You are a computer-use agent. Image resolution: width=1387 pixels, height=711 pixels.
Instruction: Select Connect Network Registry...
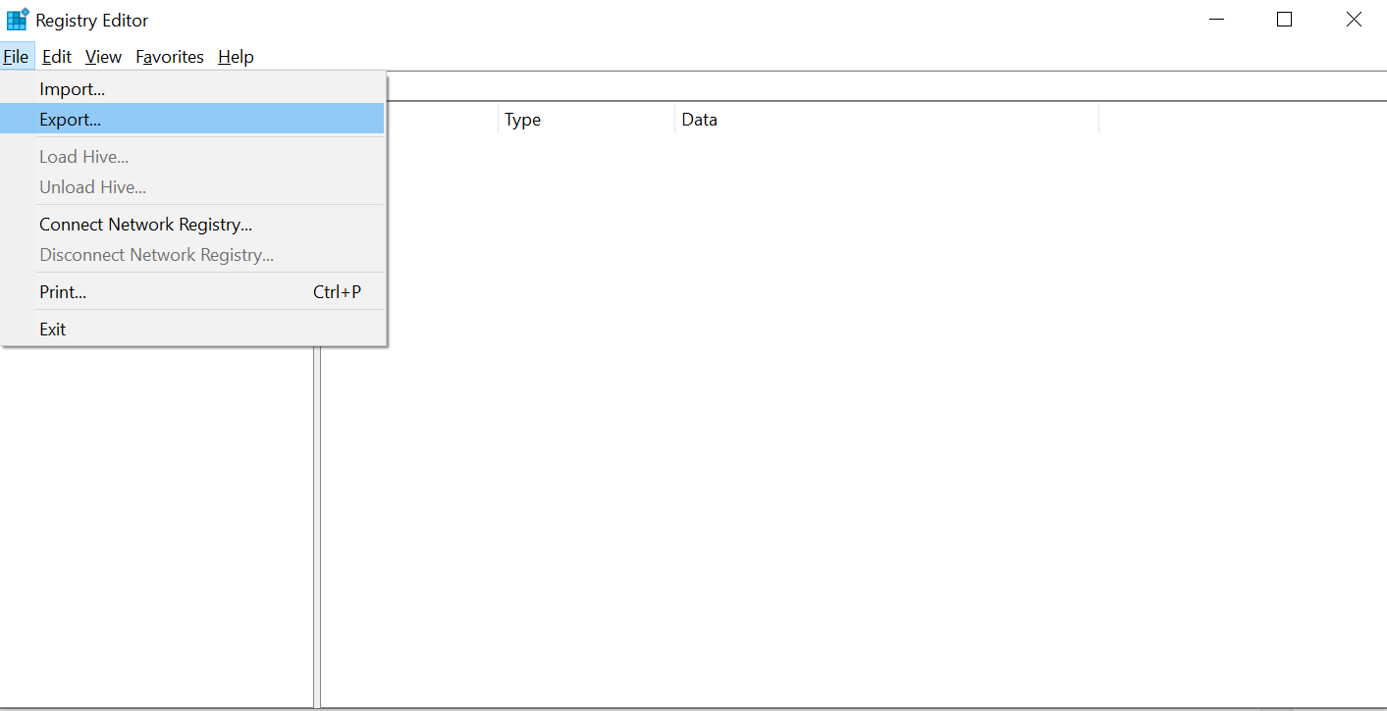click(193, 225)
